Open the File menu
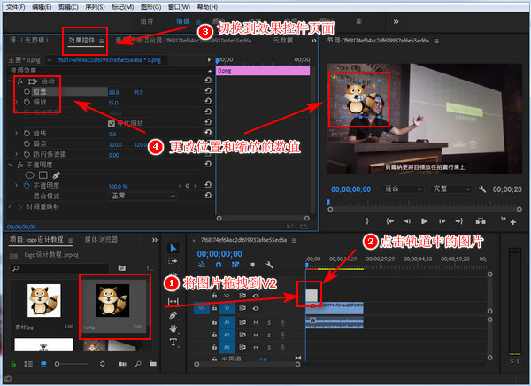 tap(16, 7)
